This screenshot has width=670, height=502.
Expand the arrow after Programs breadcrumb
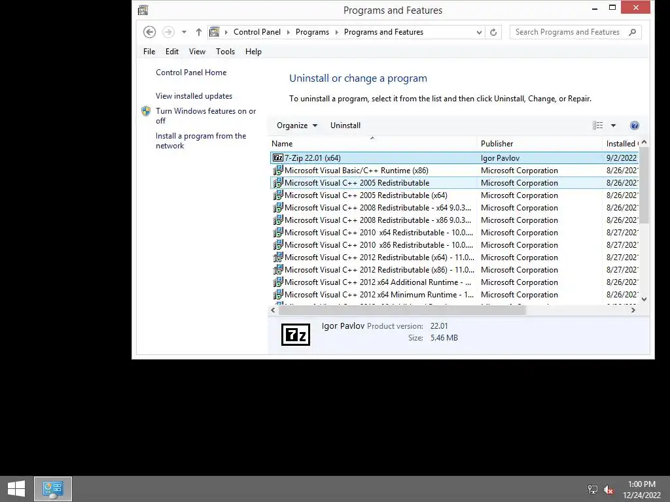click(x=336, y=32)
